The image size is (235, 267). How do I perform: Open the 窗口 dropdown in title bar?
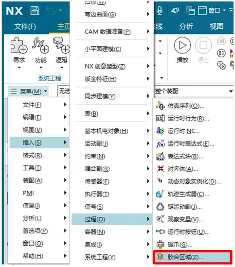[x=212, y=11]
